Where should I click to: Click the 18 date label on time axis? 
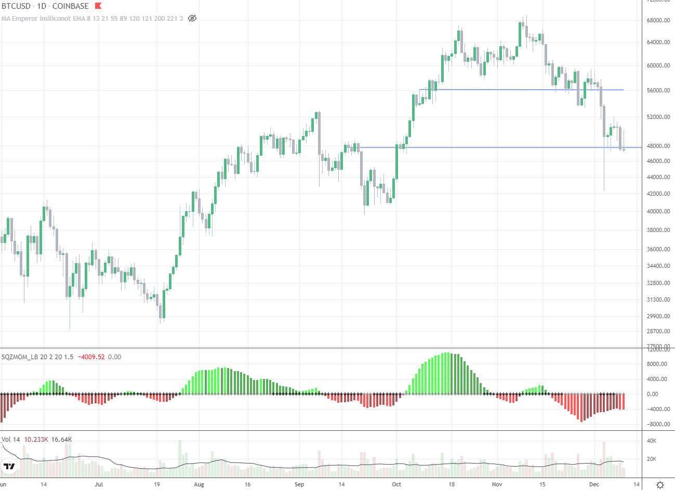452,485
